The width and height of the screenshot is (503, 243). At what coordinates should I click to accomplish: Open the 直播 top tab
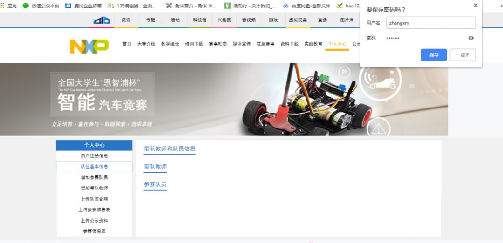click(x=322, y=20)
